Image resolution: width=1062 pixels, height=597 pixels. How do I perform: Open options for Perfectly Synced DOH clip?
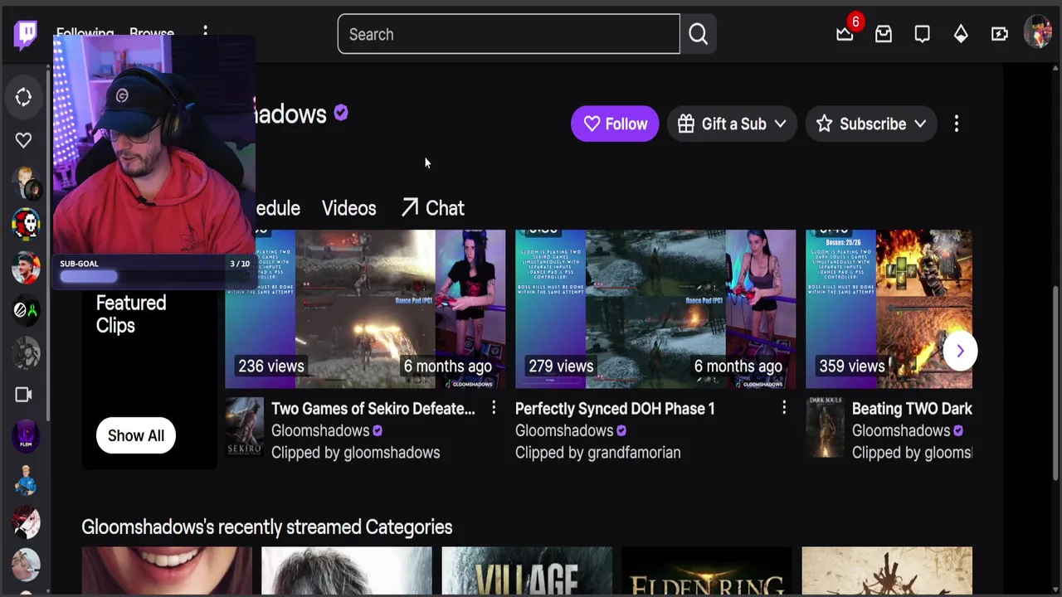coord(784,408)
